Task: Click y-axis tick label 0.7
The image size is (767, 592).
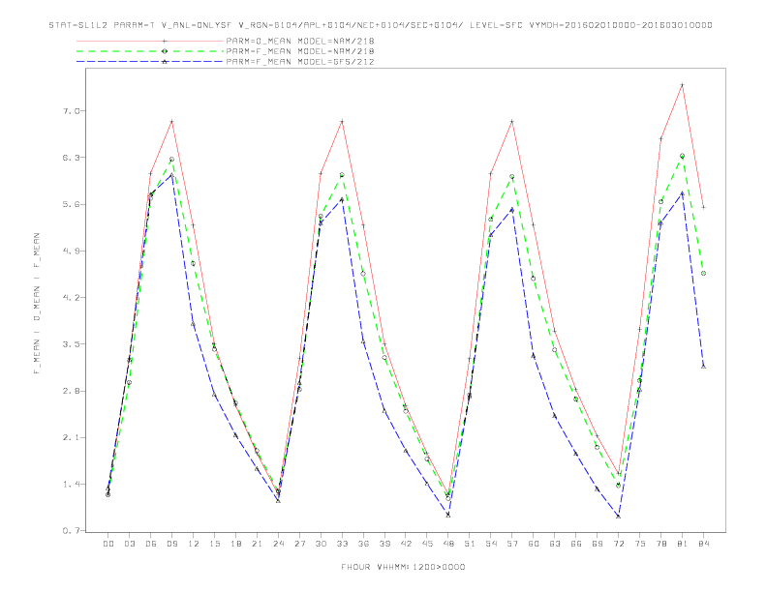Action: 71,530
